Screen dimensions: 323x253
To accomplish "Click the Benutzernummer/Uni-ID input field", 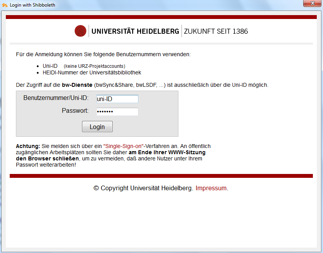I will [x=117, y=99].
